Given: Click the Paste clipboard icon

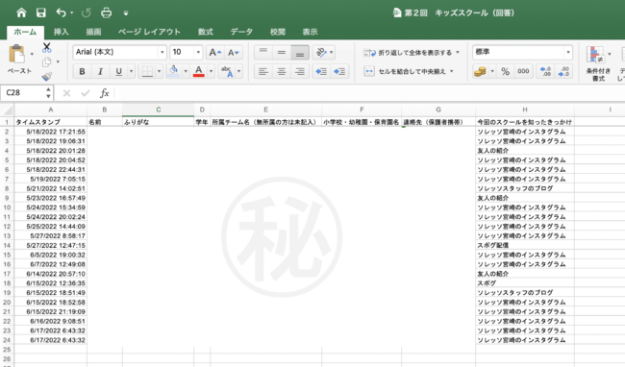Looking at the screenshot, I should pyautogui.click(x=16, y=54).
